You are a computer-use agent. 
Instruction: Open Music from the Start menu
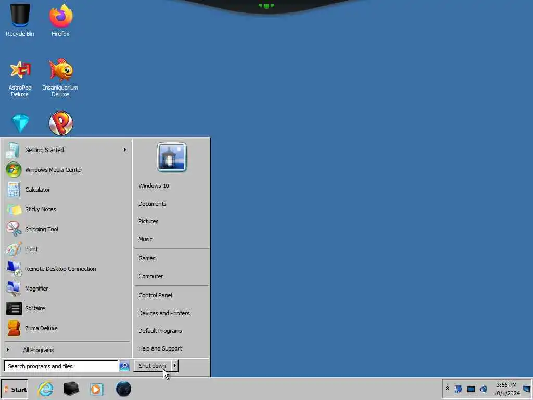click(x=145, y=239)
